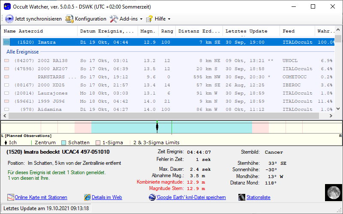Image resolution: width=343 pixels, height=214 pixels.
Task: Open Konfiguration from the toolbar icon
Action: (x=69, y=19)
